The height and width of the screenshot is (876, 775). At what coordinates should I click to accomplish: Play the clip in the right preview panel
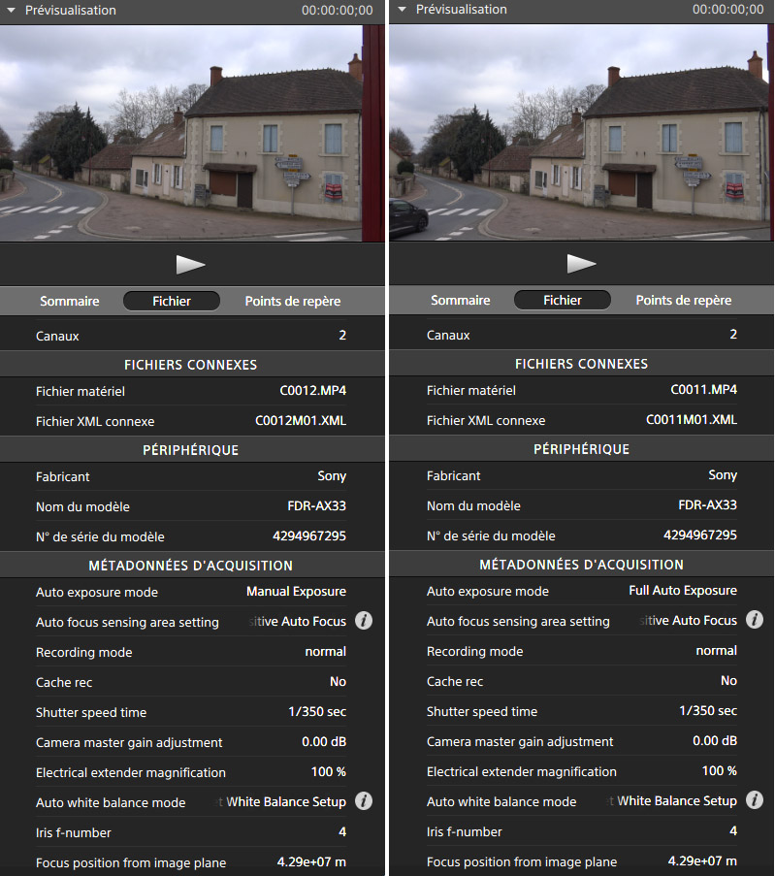click(x=581, y=264)
